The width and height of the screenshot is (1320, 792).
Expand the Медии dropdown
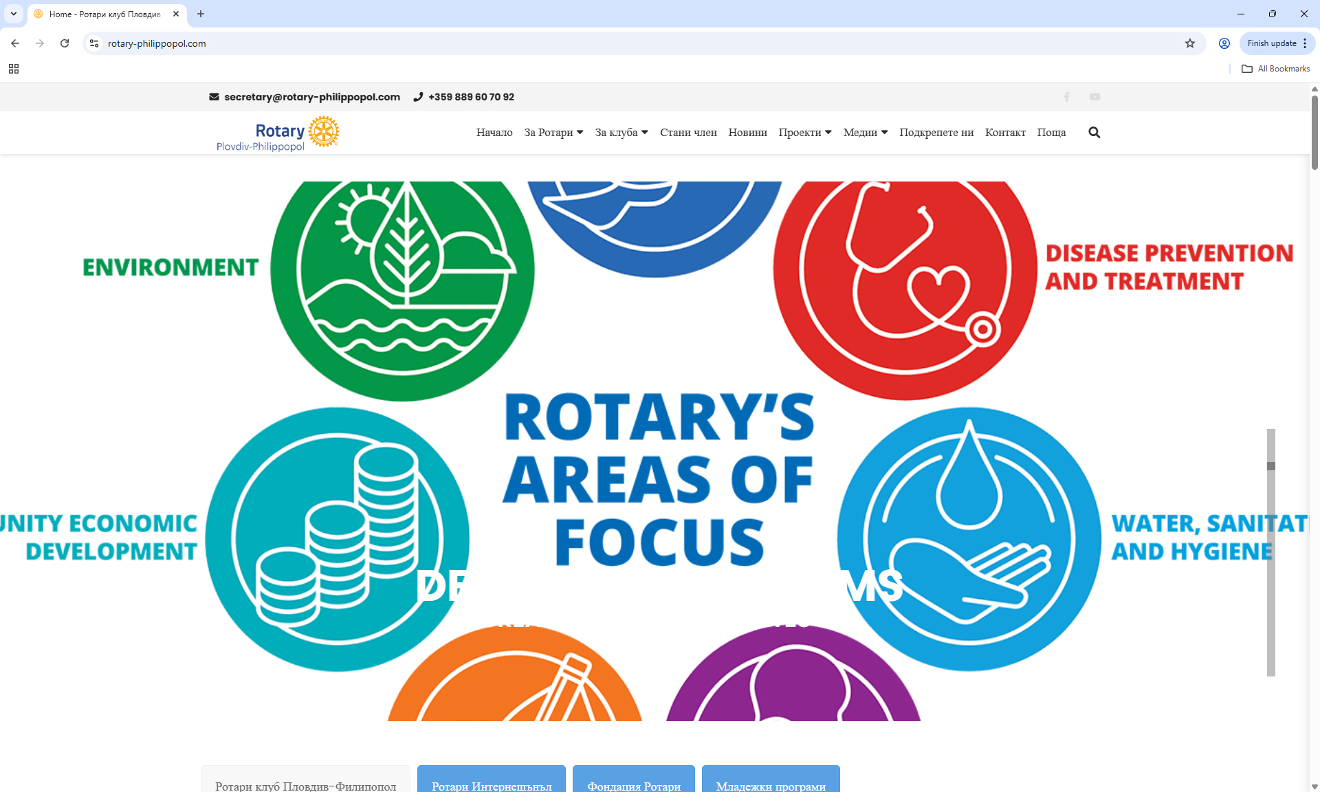click(864, 132)
